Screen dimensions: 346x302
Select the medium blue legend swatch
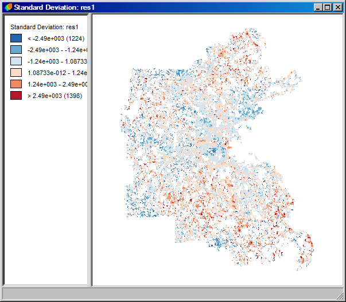16,50
